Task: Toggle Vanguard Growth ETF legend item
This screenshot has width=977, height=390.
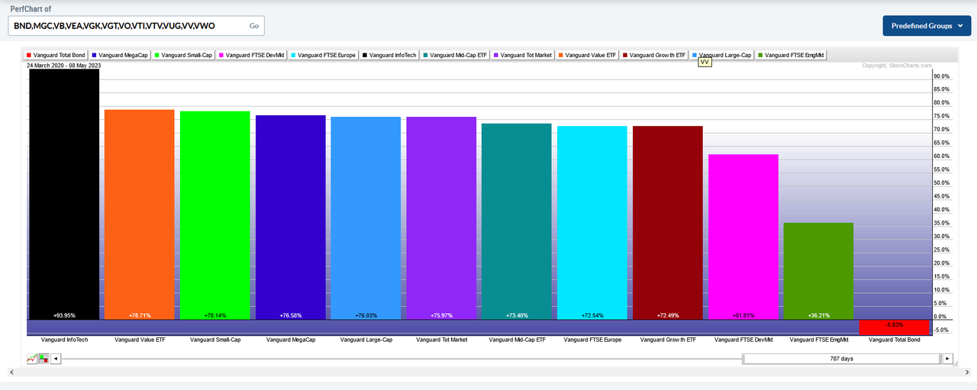Action: 654,55
